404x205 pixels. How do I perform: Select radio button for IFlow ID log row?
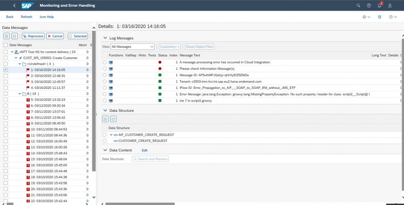[104, 88]
